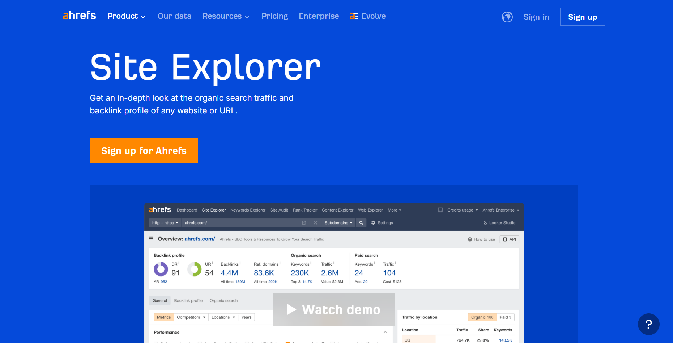Switch to the Dashboard tab
The width and height of the screenshot is (673, 343).
187,210
